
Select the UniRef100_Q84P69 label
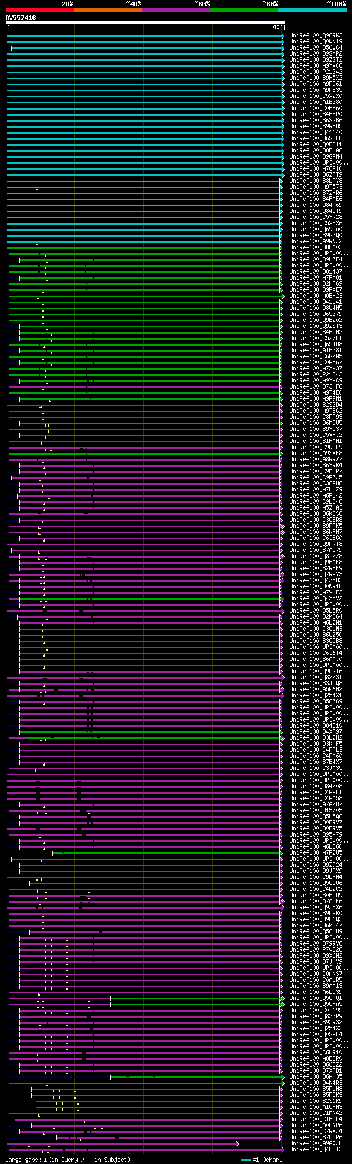pyautogui.click(x=316, y=205)
